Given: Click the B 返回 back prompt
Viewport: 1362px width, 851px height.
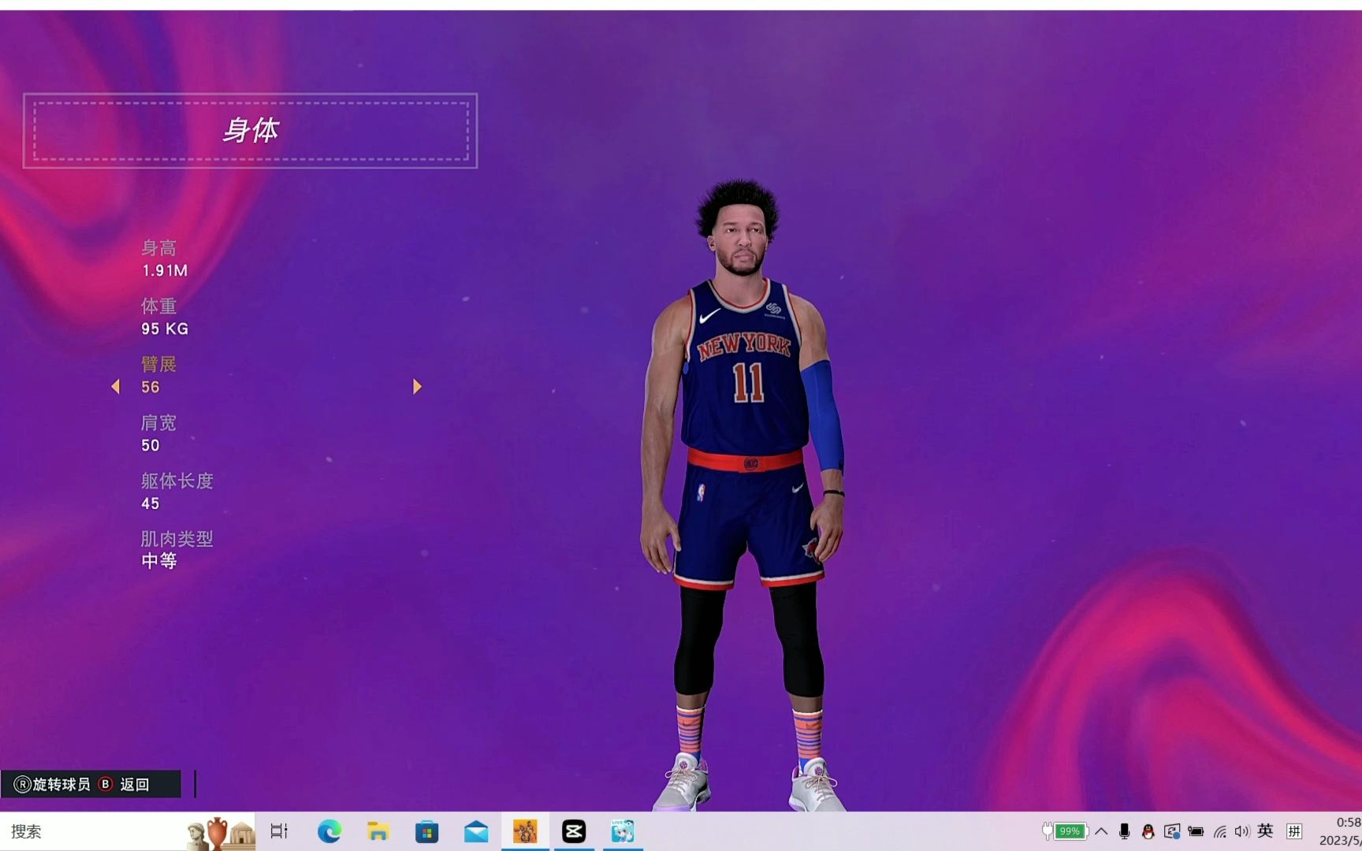Looking at the screenshot, I should [125, 784].
